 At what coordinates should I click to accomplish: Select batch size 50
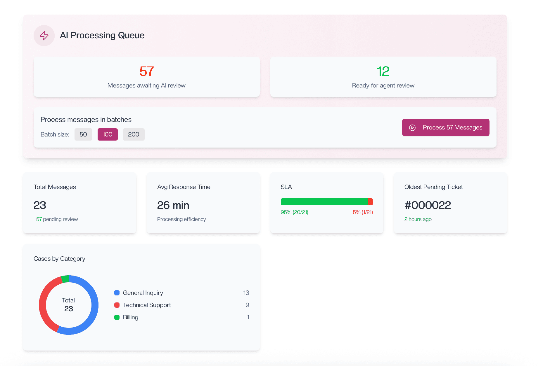click(83, 134)
